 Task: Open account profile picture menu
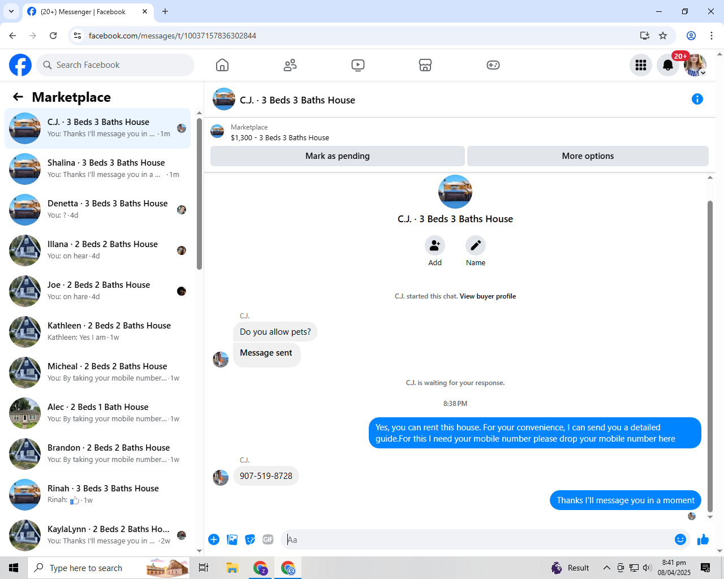695,65
